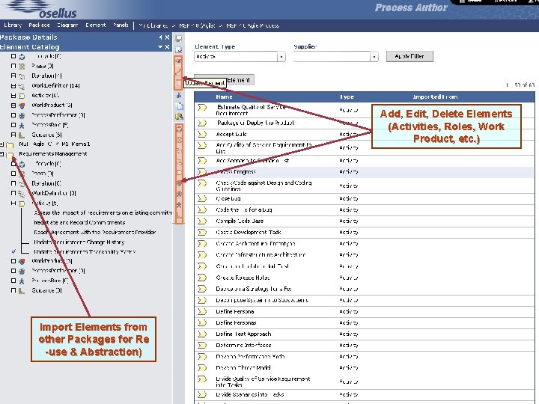This screenshot has height=404, width=539.
Task: Open the Diagram menu
Action: click(67, 25)
